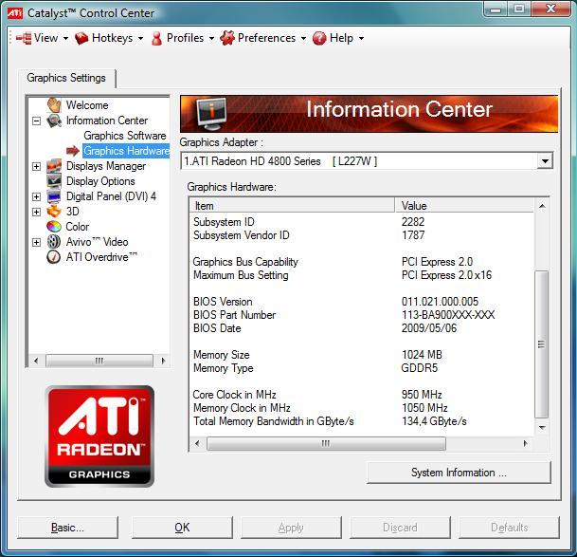Screen dimensions: 577x557
Task: Click the Discard button
Action: pyautogui.click(x=400, y=528)
